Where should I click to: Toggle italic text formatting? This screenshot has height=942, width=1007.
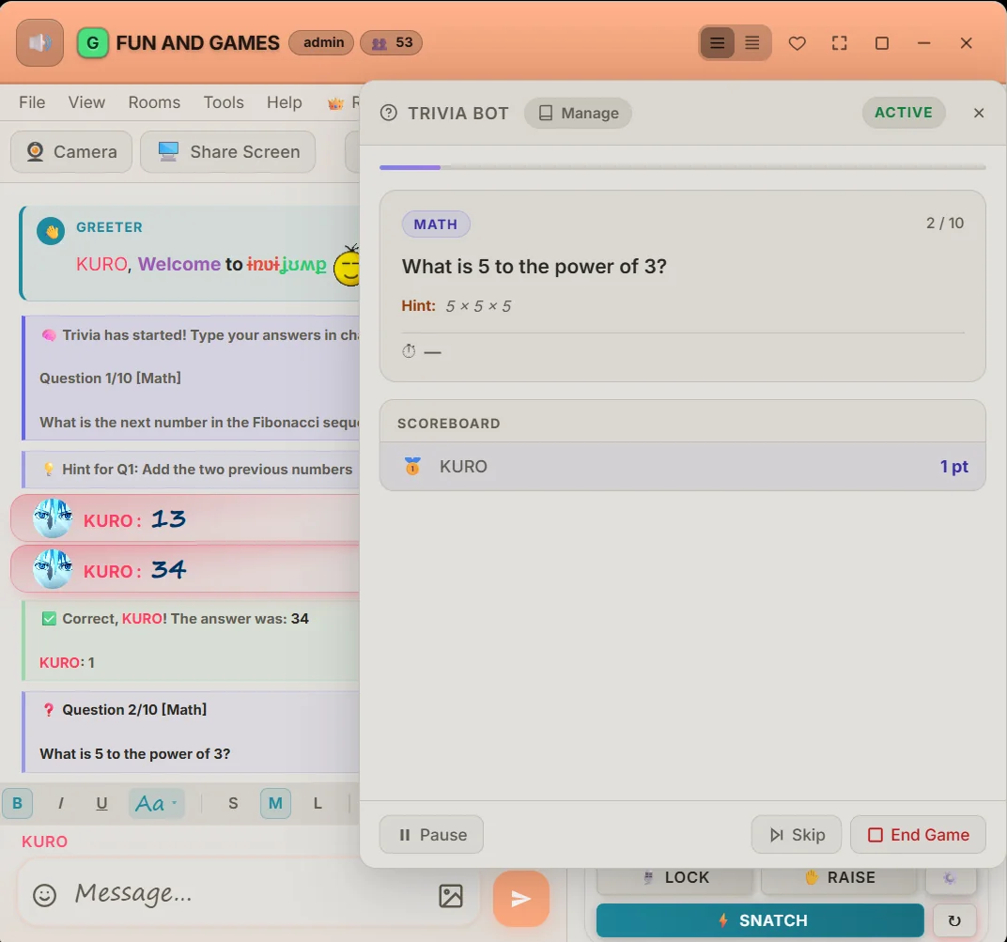coord(60,803)
